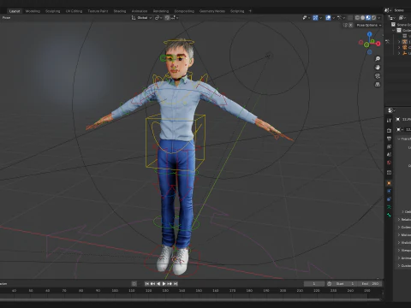Toggle X-ray display
Viewport: 411px width, 308px height.
point(350,18)
